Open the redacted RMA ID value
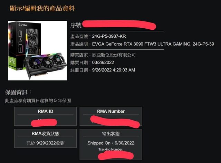This screenshot has height=163, width=221. tap(44, 123)
